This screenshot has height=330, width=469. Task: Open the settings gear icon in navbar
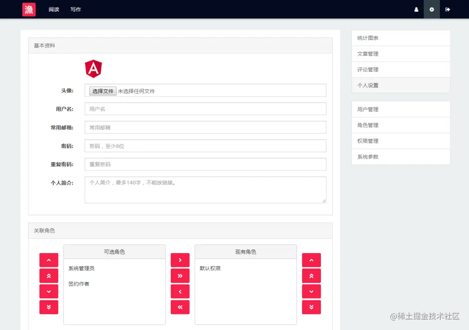[x=432, y=9]
